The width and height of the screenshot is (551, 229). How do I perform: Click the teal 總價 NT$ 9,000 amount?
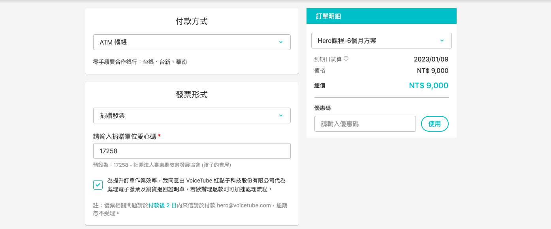429,86
